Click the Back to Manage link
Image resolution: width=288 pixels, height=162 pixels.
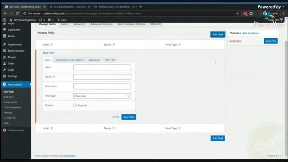[x=250, y=33]
